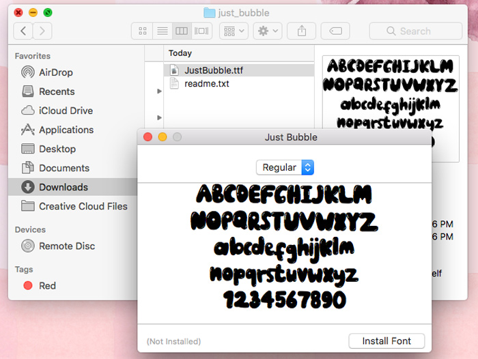Image resolution: width=478 pixels, height=359 pixels.
Task: Open Creative Cloud Files in the sidebar
Action: 74,206
